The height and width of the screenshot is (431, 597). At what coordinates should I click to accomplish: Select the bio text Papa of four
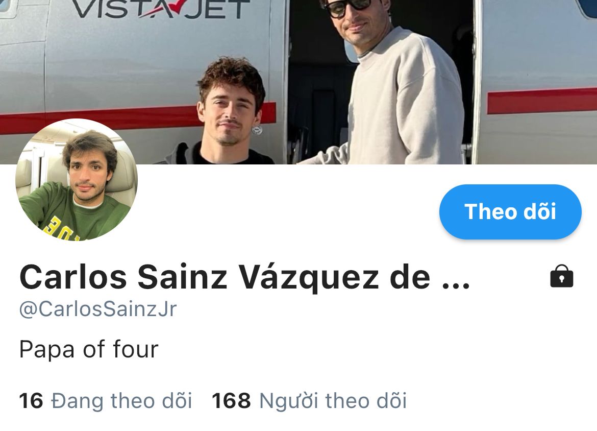pos(89,349)
